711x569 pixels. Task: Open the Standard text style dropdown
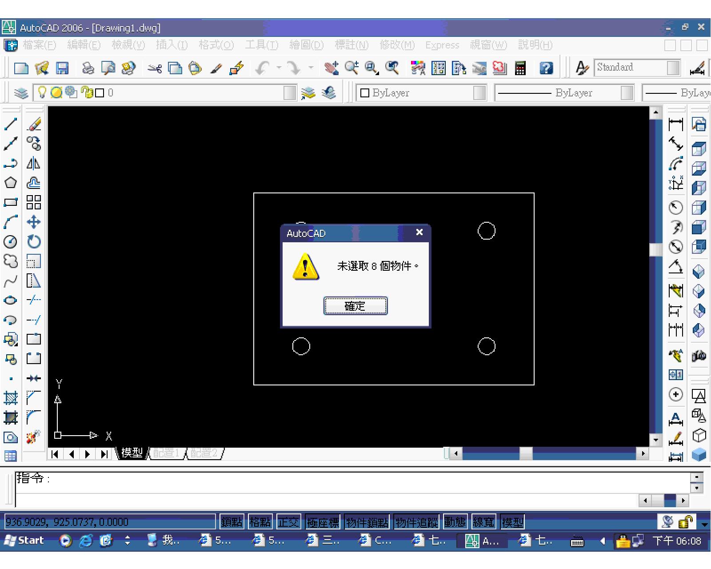pyautogui.click(x=674, y=68)
